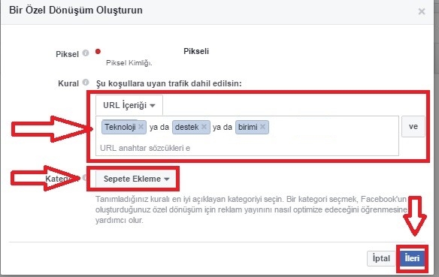Select the birimi keyword chip
The height and width of the screenshot is (277, 439).
pyautogui.click(x=248, y=127)
